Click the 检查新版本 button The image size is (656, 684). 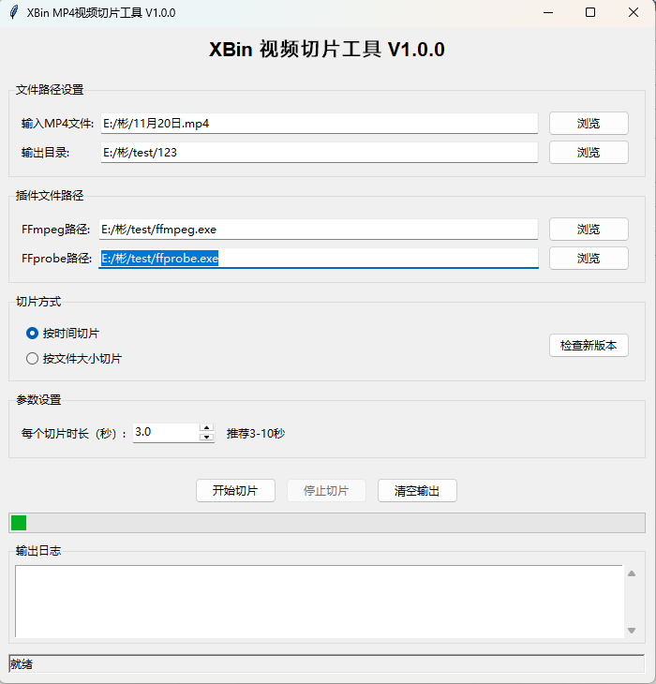[589, 346]
